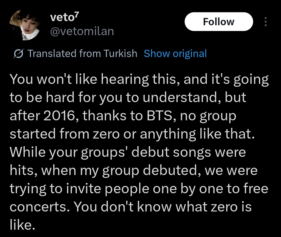
Task: Click the tweet text about BTS
Action: click(x=139, y=152)
